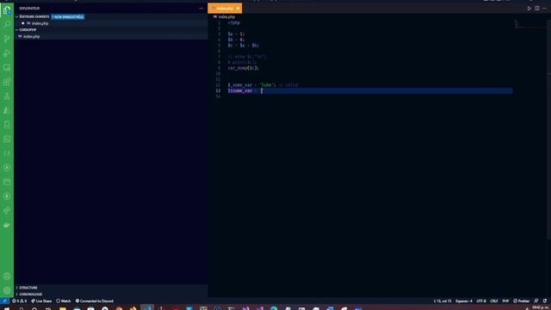This screenshot has height=310, width=551.
Task: Open the Explorer view in activity bar
Action: (7, 10)
